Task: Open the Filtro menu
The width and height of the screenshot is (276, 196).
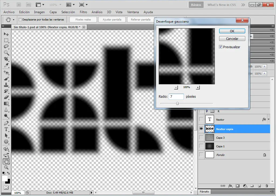Action: tap(83, 12)
